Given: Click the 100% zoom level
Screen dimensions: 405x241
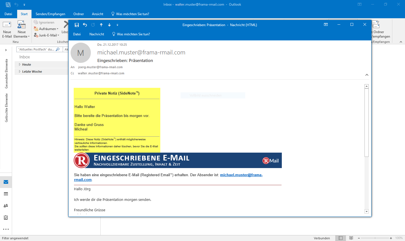Looking at the screenshot, I should (x=399, y=238).
